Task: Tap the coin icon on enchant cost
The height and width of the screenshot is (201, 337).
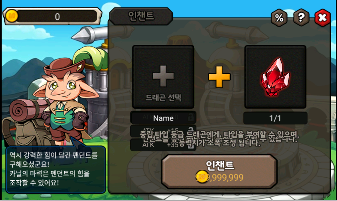Action: [202, 176]
